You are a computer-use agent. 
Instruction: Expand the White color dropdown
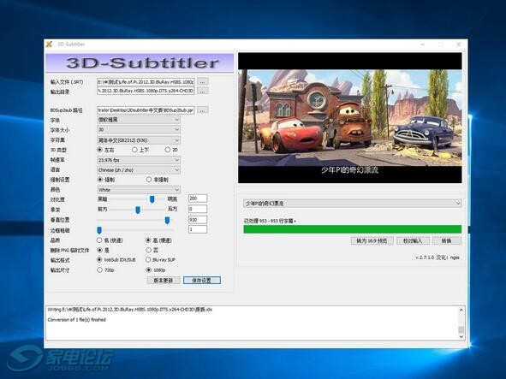139,190
